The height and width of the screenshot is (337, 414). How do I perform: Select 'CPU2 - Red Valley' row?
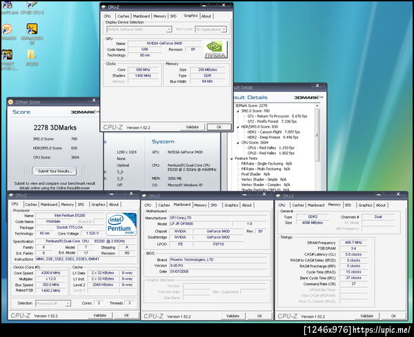(270, 153)
